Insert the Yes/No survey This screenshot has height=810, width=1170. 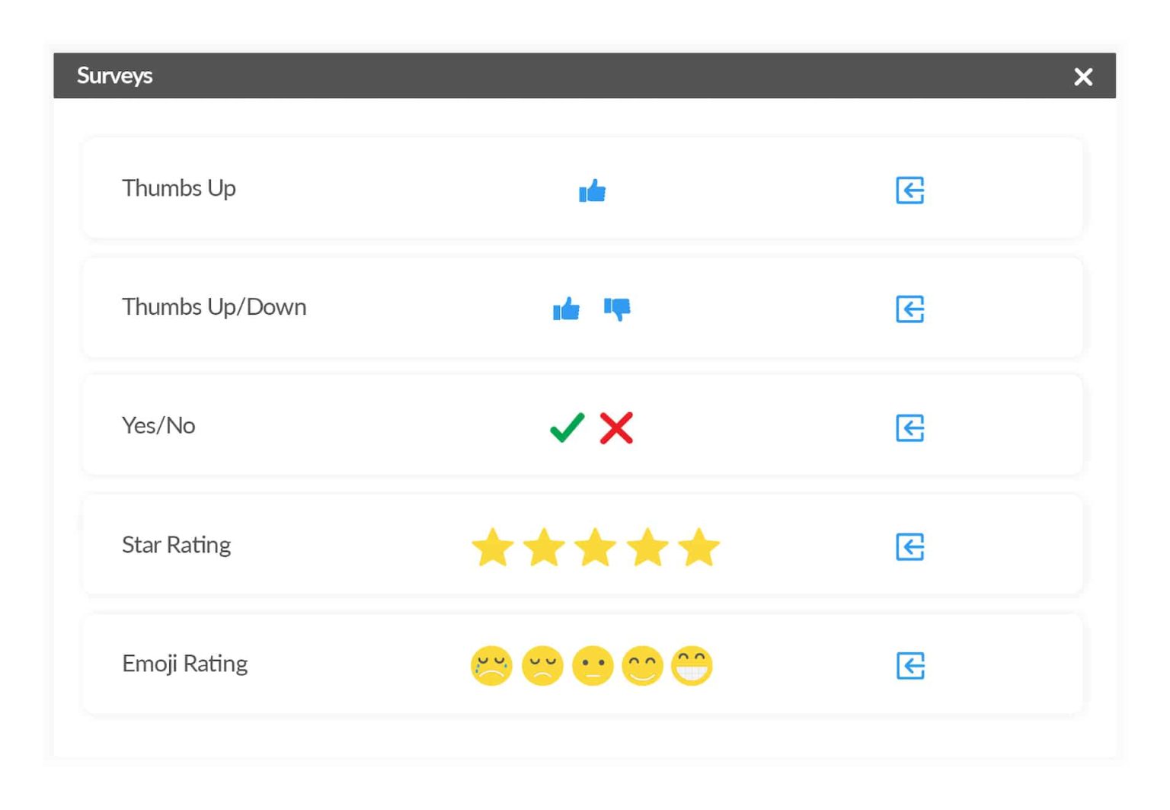click(909, 428)
